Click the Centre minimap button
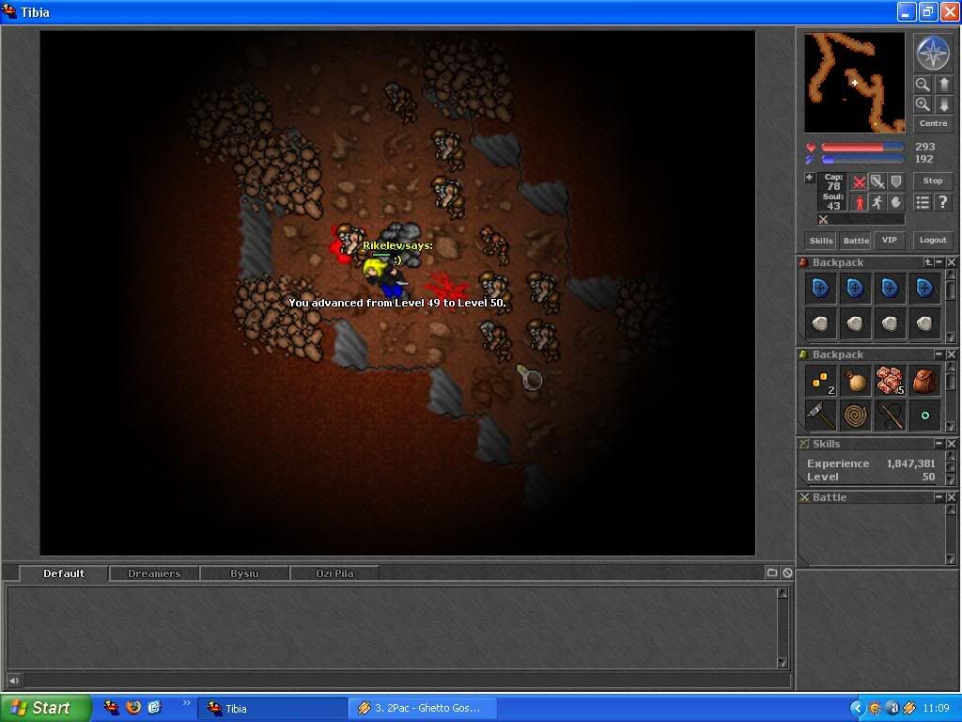 click(x=933, y=123)
